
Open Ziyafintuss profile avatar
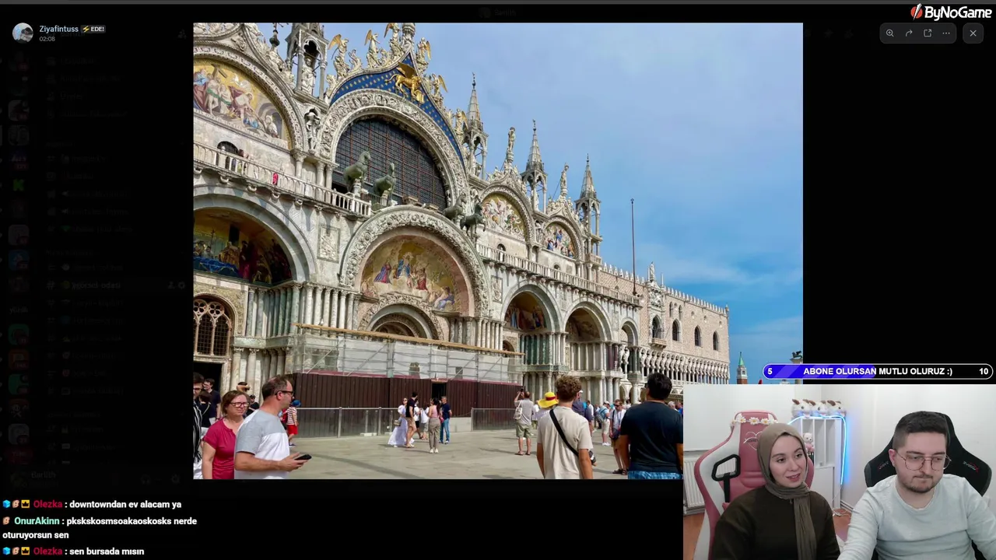tap(23, 33)
